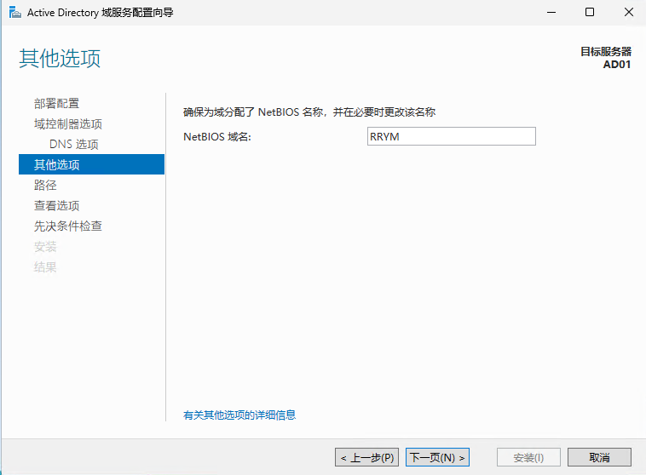The image size is (646, 475).
Task: Open the 有关其他选项的详细信息 link
Action: click(x=239, y=415)
